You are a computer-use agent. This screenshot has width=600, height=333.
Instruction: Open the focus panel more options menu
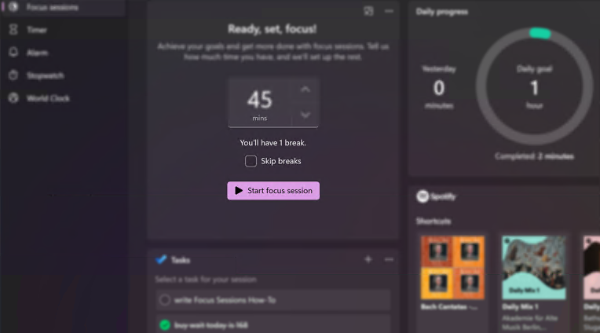tap(389, 11)
